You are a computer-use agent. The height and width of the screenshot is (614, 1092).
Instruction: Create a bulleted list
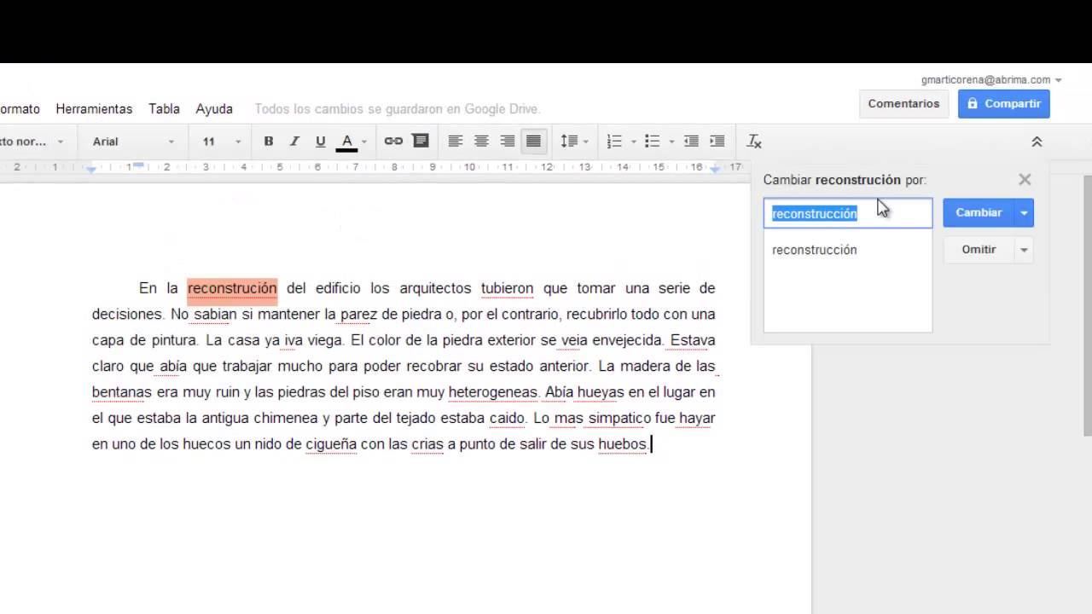coord(651,141)
